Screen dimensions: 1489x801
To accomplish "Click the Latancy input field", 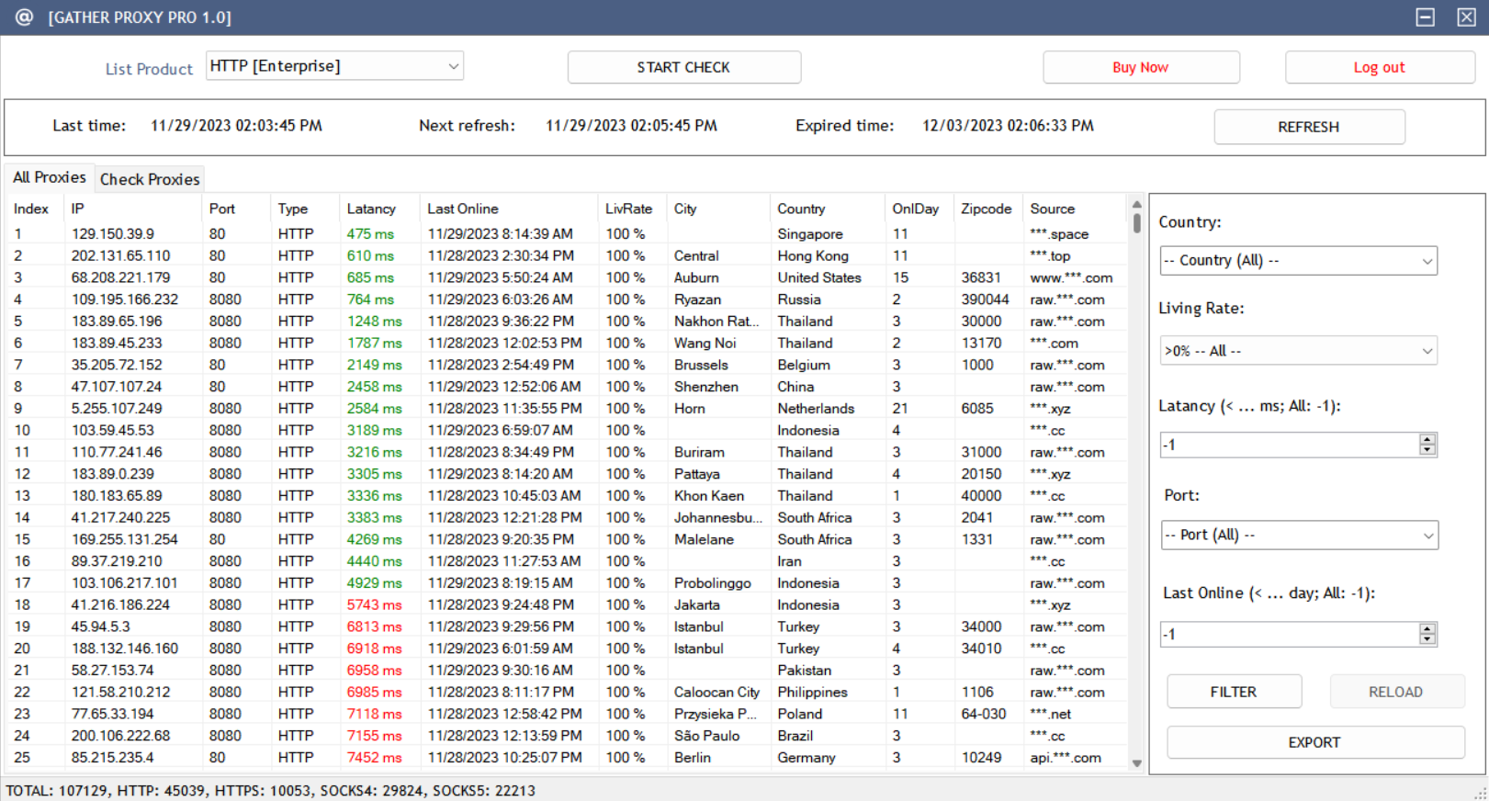I will pos(1288,445).
